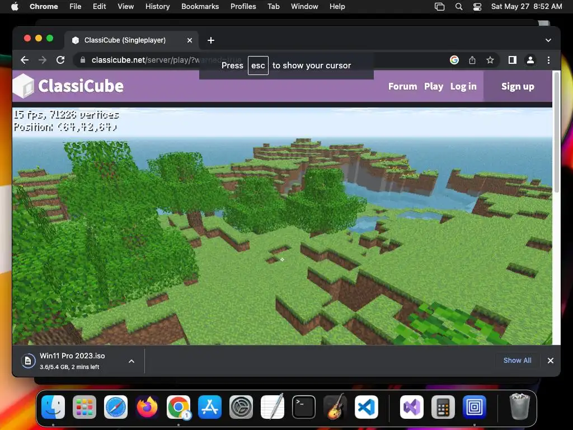Click the Win11 Pro 2023.iso file icon
Viewport: 573px width, 430px height.
coord(28,361)
